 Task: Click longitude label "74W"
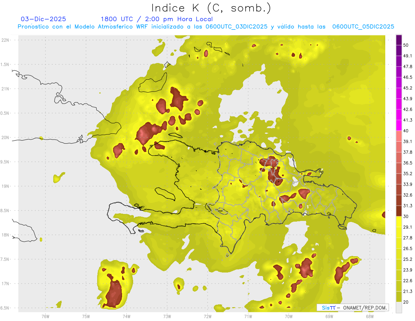[x=127, y=316]
